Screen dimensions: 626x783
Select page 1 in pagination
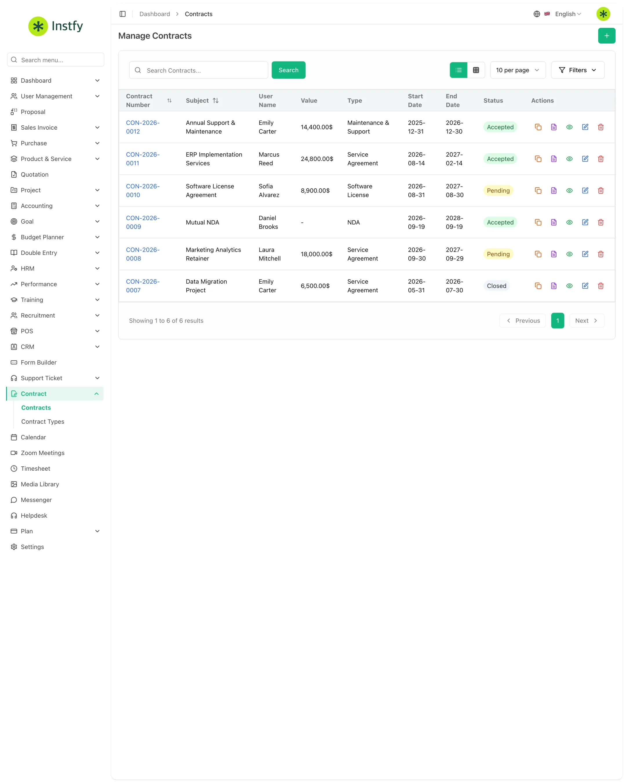coord(557,321)
